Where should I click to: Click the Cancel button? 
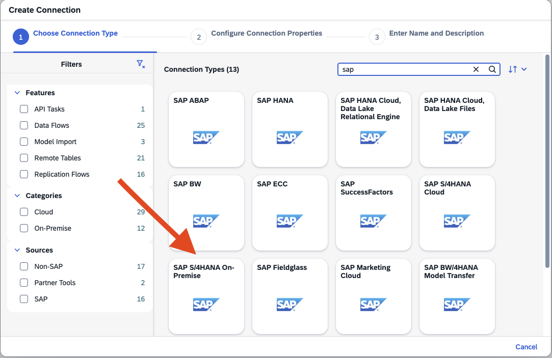click(x=526, y=347)
